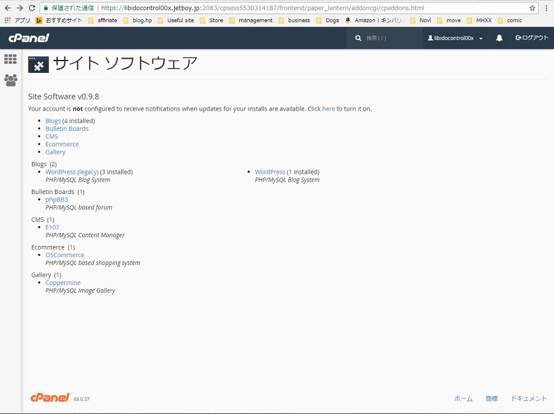The image size is (554, 414).
Task: Click the notifications bell icon
Action: [x=499, y=38]
